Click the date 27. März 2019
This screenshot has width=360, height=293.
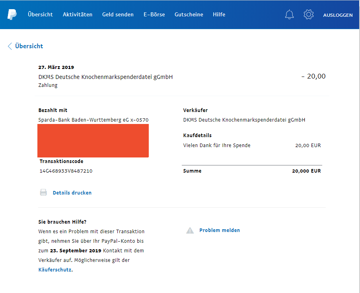(x=56, y=67)
